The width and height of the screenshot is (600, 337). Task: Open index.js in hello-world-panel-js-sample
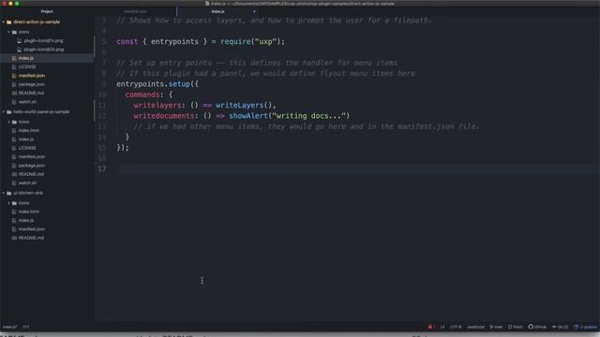point(26,139)
